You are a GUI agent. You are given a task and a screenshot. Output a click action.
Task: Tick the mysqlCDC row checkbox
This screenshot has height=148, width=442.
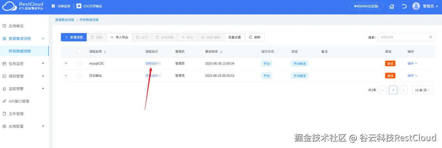pos(79,64)
